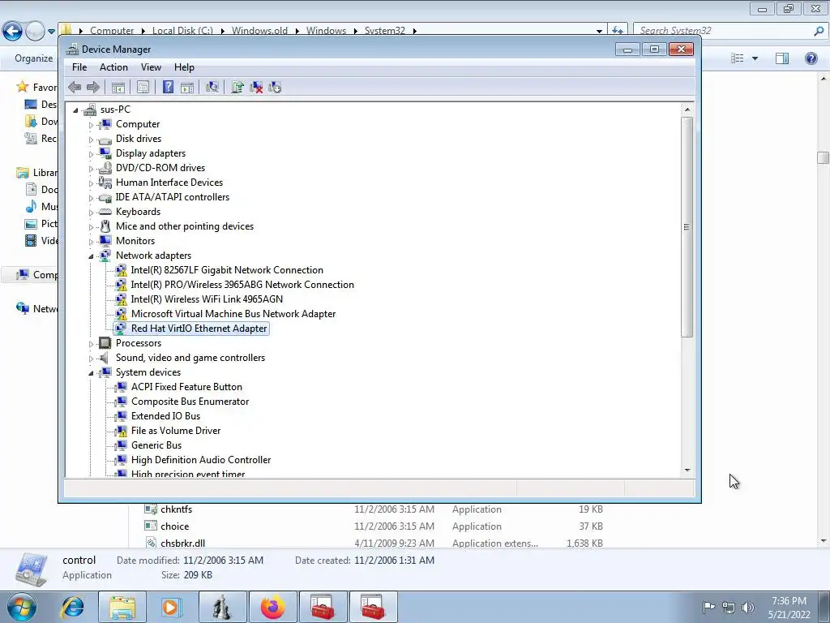Image resolution: width=830 pixels, height=623 pixels.
Task: Click Windows.old in Explorer address bar
Action: pyautogui.click(x=259, y=31)
